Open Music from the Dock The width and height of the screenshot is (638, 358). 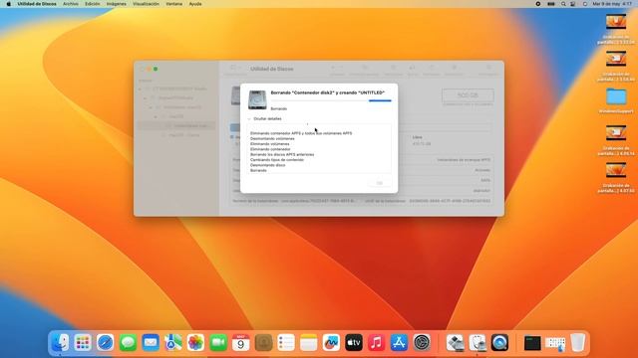point(377,342)
